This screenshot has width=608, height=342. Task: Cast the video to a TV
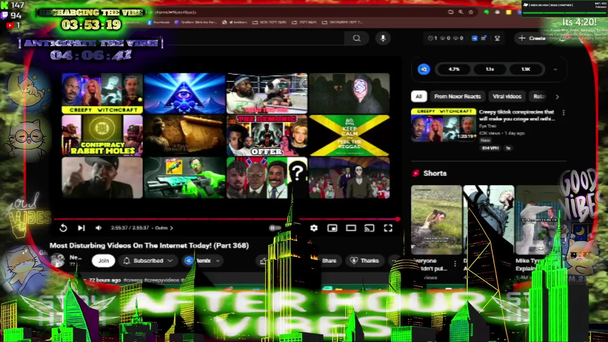pos(369,228)
